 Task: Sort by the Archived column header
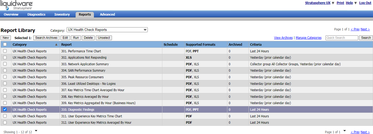click(x=235, y=45)
